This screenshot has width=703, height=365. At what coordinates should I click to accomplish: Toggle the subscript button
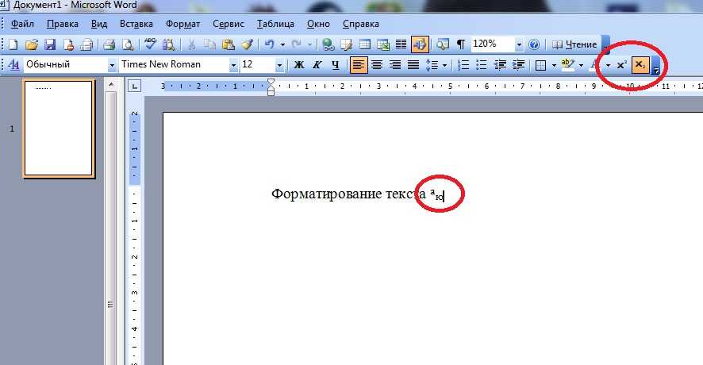point(640,65)
